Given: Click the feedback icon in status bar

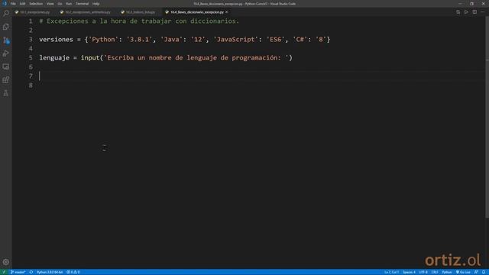Looking at the screenshot, I should click(476, 272).
